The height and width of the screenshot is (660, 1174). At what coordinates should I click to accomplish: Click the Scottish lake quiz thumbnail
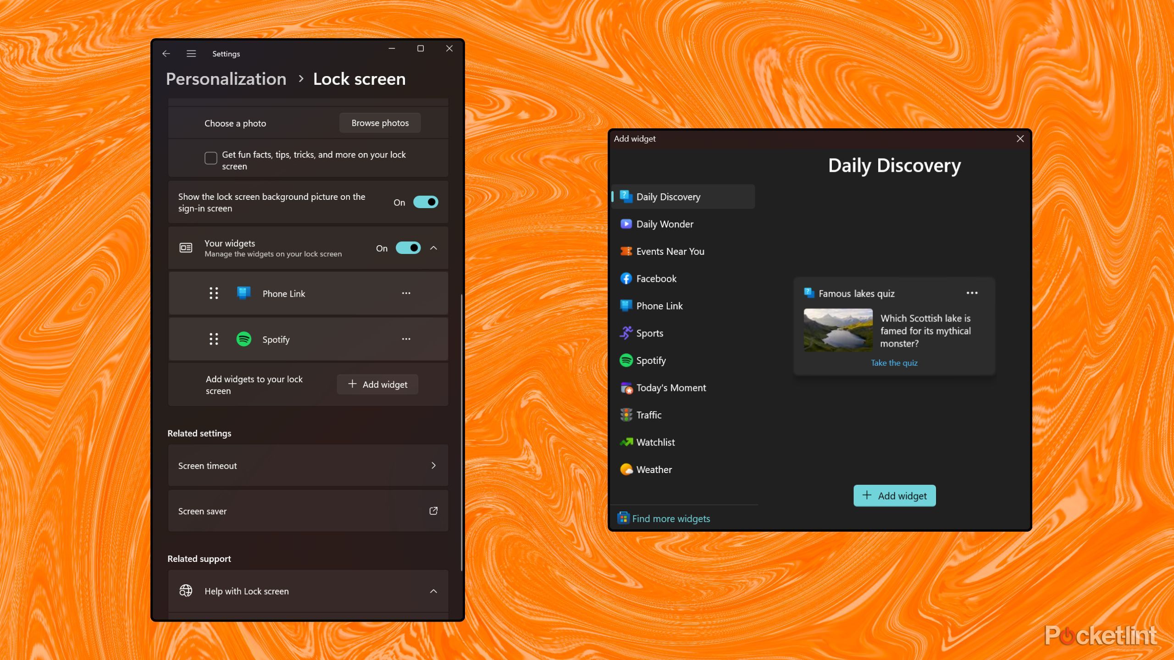(x=838, y=330)
